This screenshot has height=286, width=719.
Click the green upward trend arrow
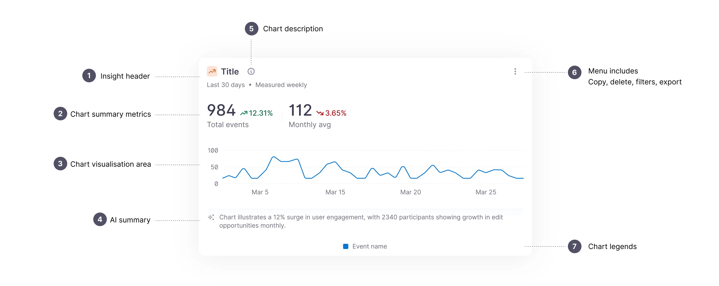[x=244, y=113]
